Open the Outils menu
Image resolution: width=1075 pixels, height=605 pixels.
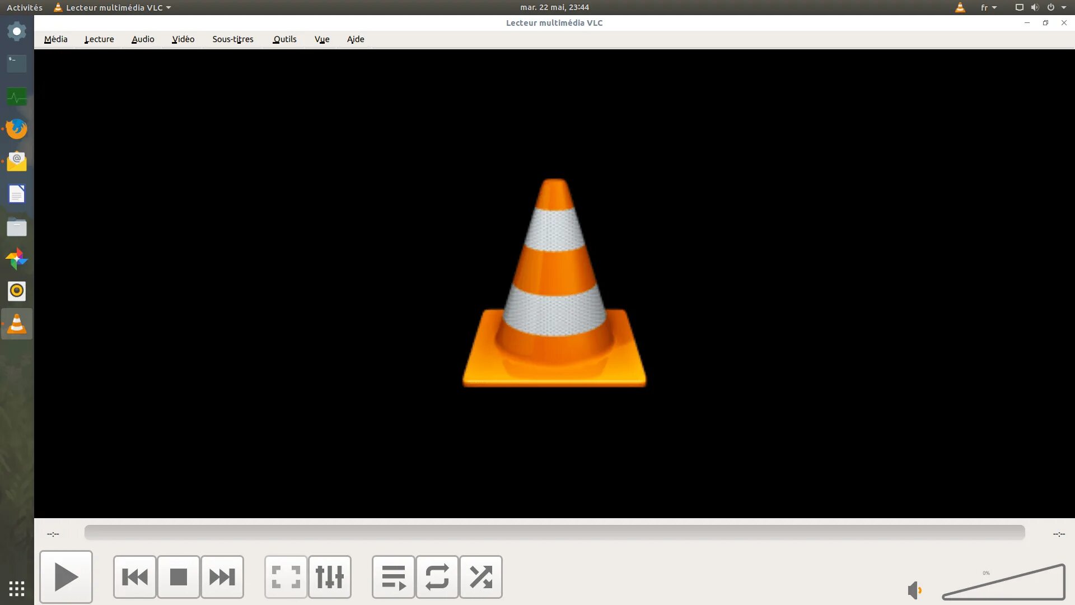pyautogui.click(x=285, y=39)
